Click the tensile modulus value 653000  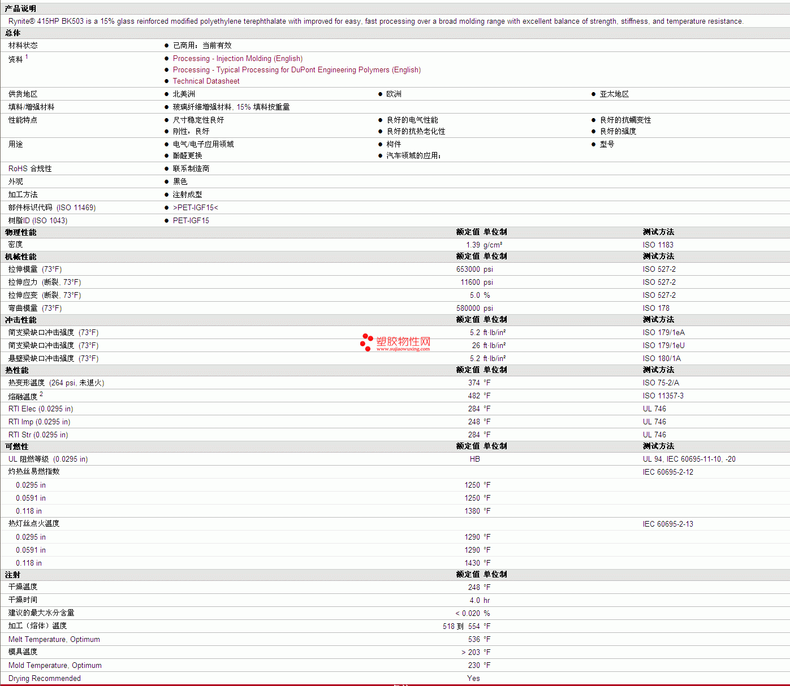(x=468, y=270)
